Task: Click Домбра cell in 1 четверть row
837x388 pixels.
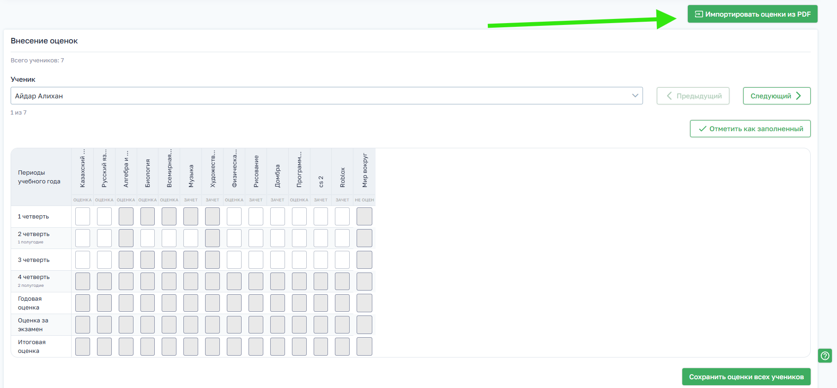Action: coord(278,217)
